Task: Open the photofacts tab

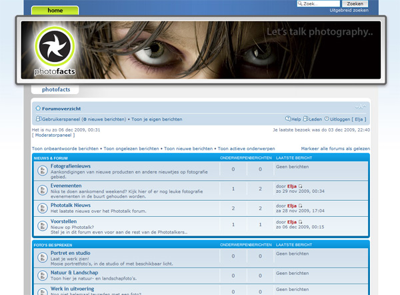Action: pos(55,89)
